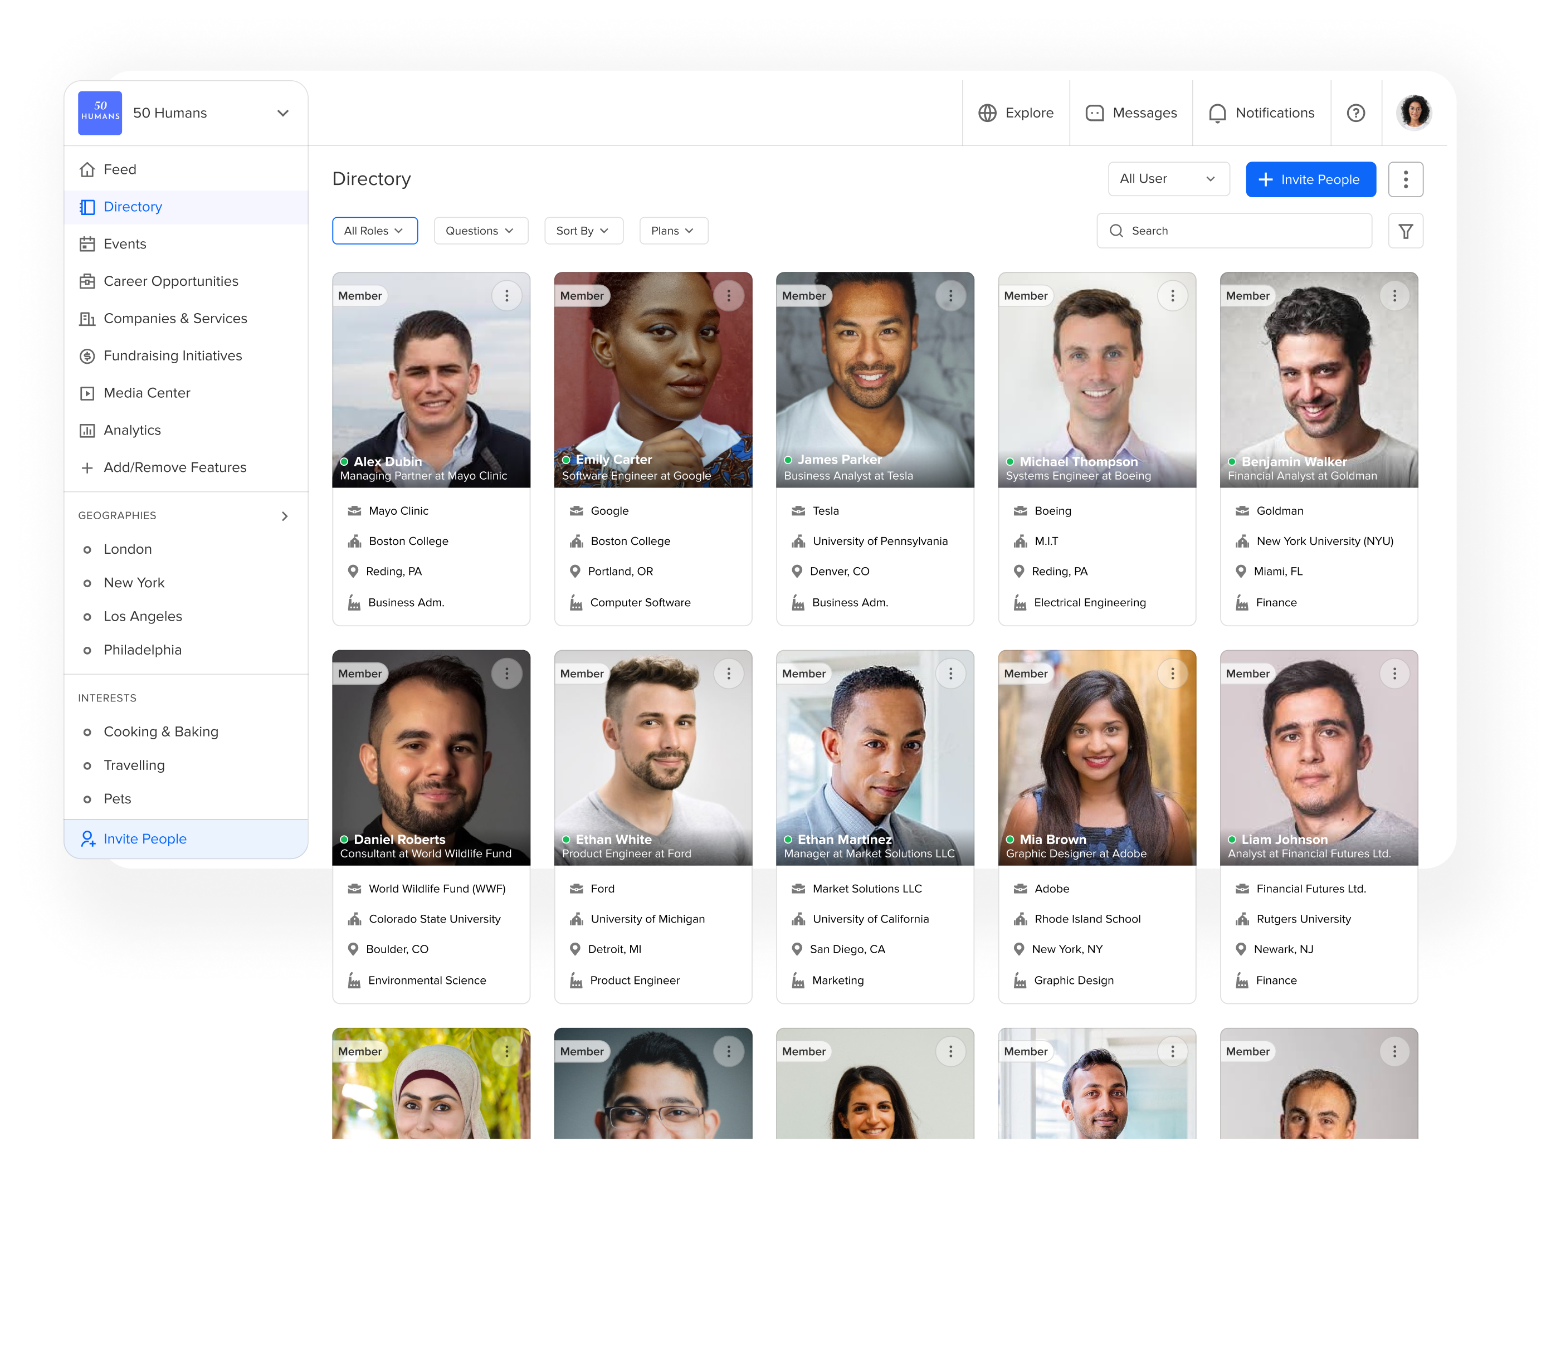Image resolution: width=1556 pixels, height=1356 pixels.
Task: Open Ethan Martinez card options menu
Action: click(950, 674)
